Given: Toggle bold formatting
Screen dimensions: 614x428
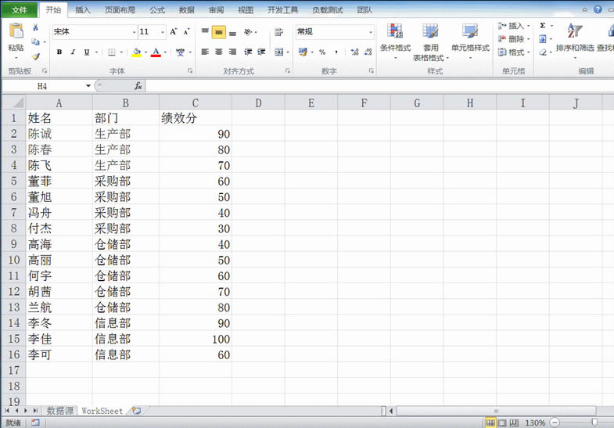Looking at the screenshot, I should tap(59, 52).
